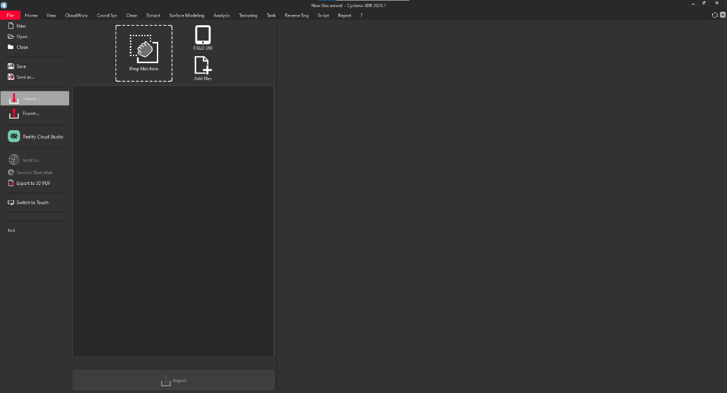The image size is (727, 393).
Task: Select the CloudWorx tab
Action: point(76,15)
